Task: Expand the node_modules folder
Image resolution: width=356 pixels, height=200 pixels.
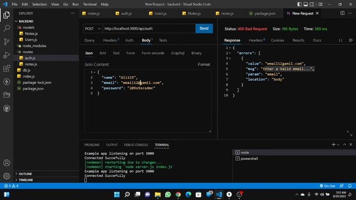Action: coord(46,46)
